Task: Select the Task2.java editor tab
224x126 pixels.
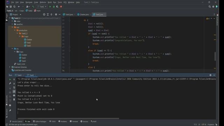Action: pos(99,14)
